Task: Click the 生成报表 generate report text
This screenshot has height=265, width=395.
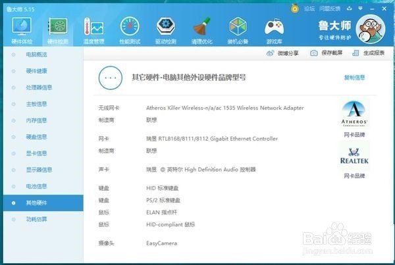Action: (374, 53)
